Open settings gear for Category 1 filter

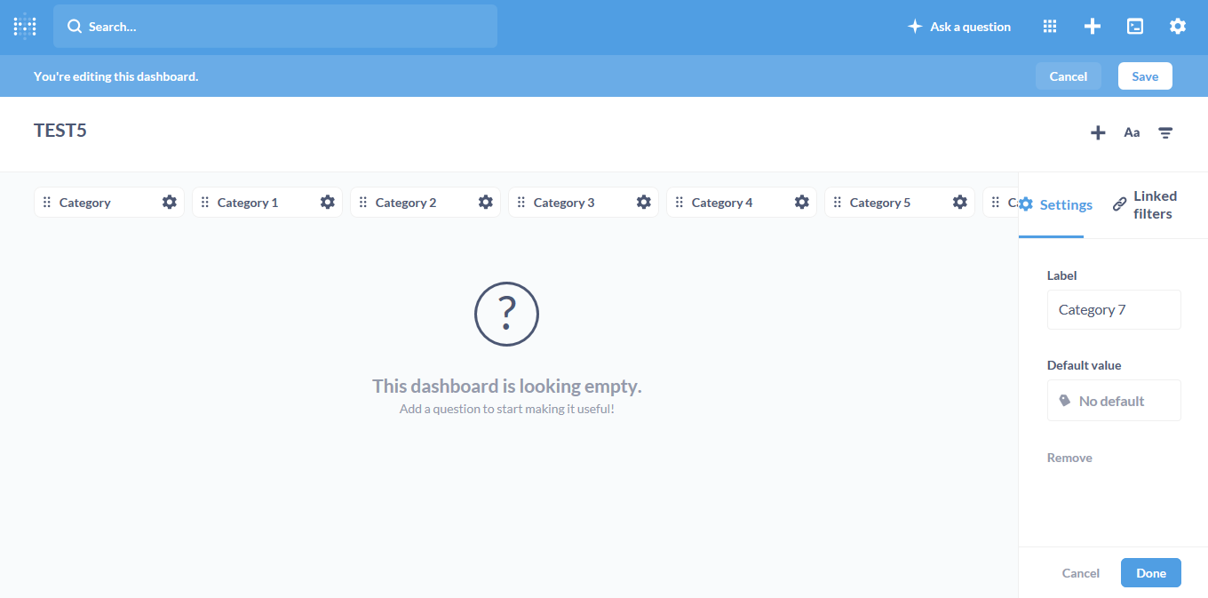click(x=328, y=202)
